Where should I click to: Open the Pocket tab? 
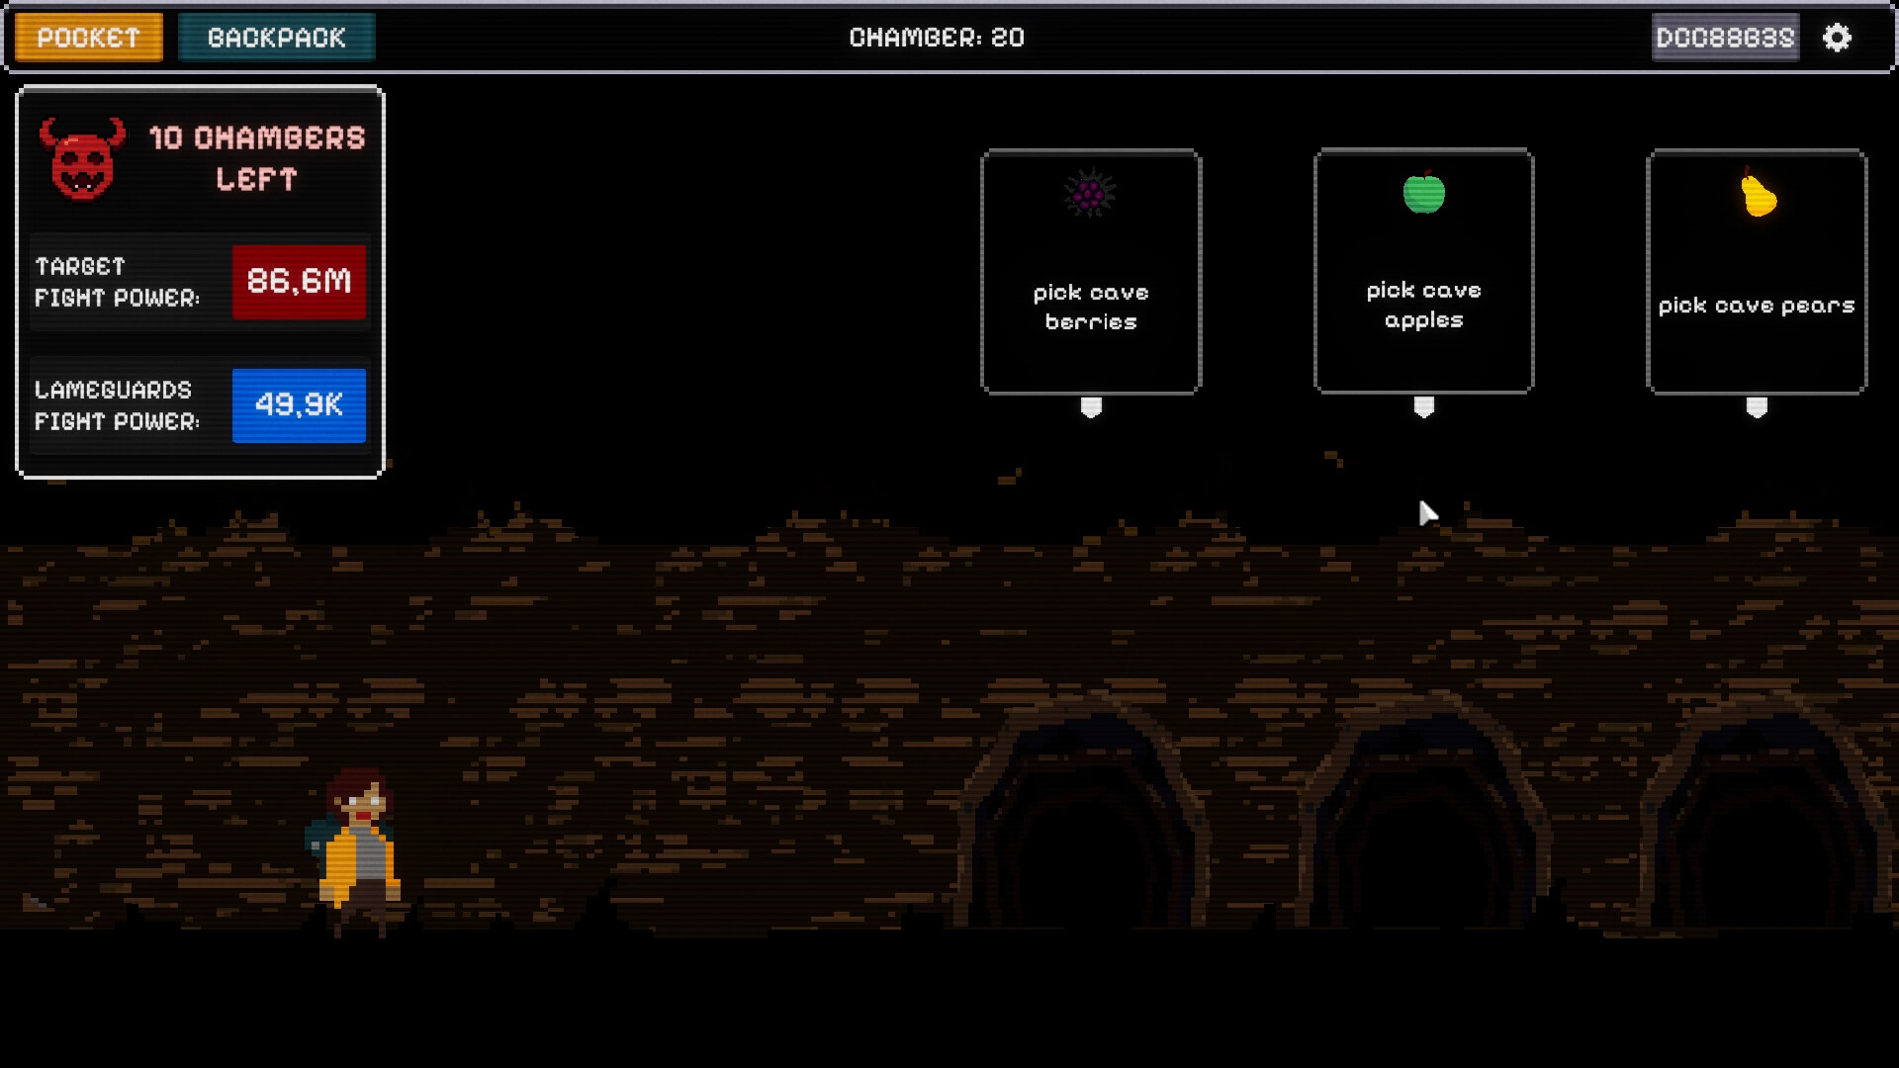[89, 38]
